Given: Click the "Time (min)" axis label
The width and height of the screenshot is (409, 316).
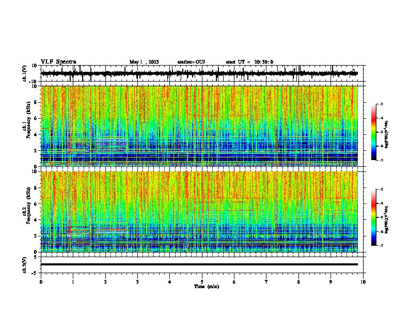Looking at the screenshot, I should [x=207, y=287].
